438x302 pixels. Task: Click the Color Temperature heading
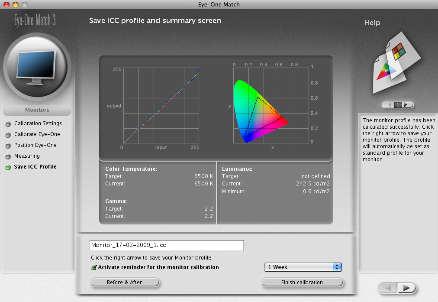coord(131,169)
